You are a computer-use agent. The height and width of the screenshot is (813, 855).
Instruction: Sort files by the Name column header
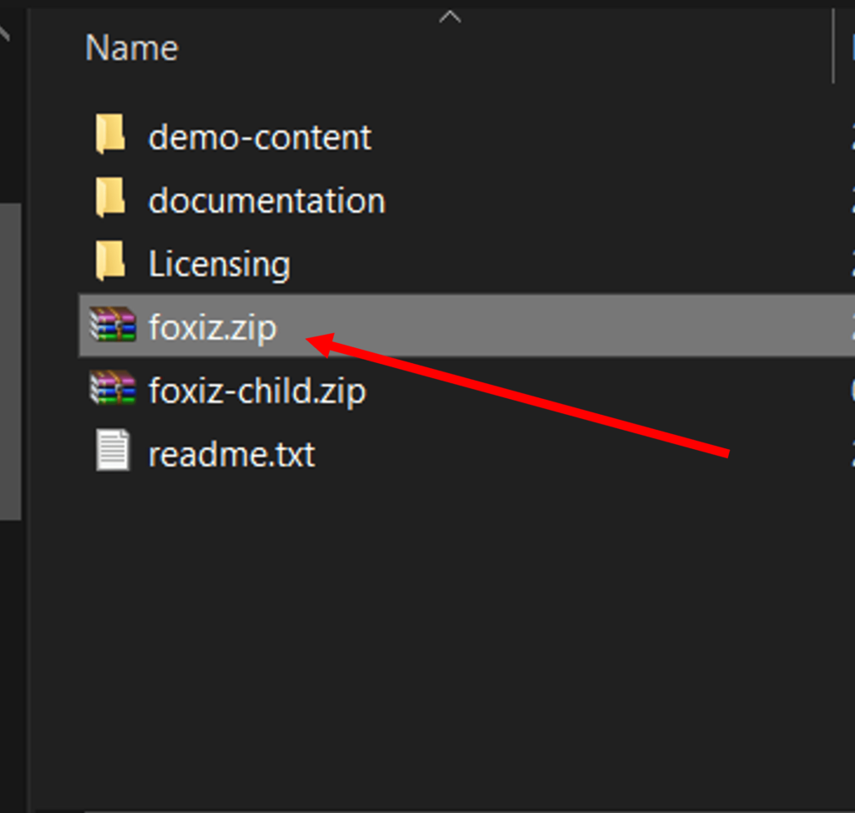click(132, 48)
